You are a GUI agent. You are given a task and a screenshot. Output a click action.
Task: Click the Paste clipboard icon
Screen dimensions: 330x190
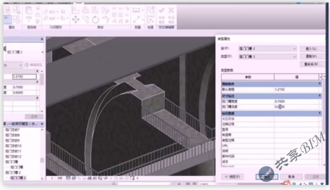29,10
